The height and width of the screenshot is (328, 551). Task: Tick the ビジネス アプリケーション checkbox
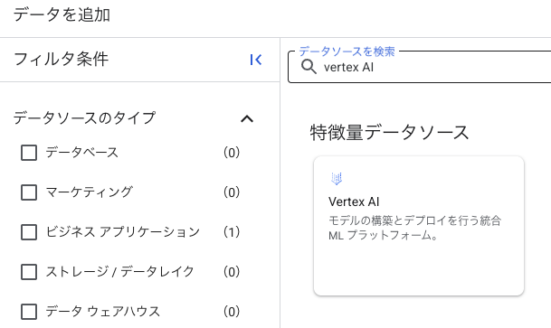29,232
